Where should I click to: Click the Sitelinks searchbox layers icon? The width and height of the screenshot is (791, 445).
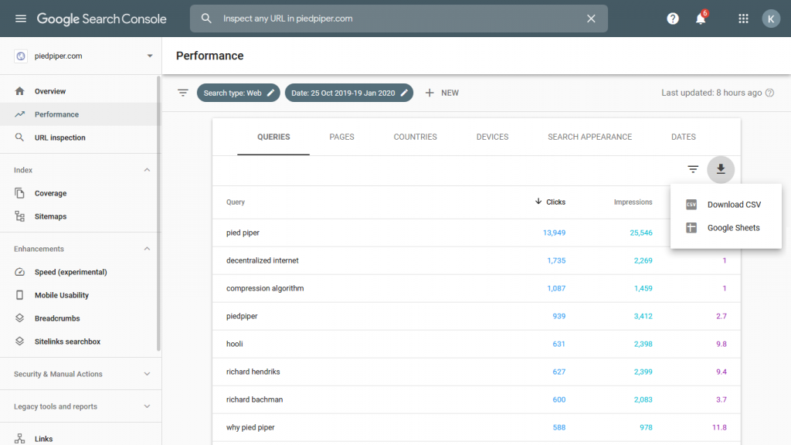[x=19, y=341]
